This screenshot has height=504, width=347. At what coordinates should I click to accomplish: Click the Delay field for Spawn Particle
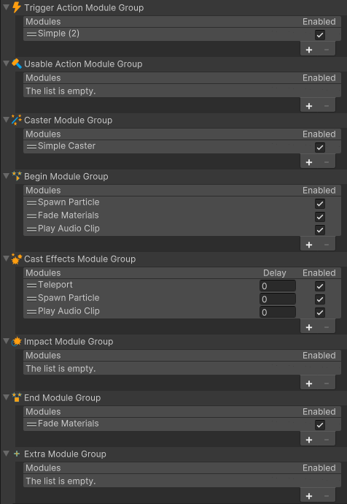pyautogui.click(x=278, y=299)
